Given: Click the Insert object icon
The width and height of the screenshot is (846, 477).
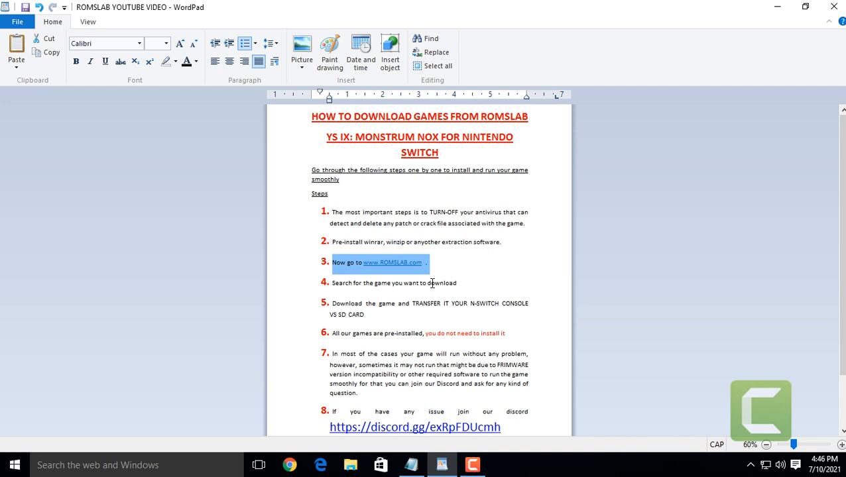Looking at the screenshot, I should pos(390,45).
